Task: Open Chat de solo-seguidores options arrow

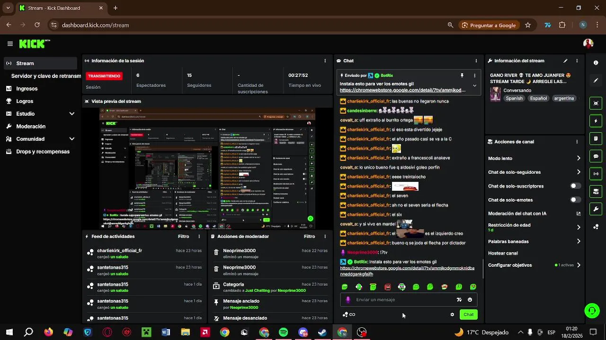Action: [578, 172]
